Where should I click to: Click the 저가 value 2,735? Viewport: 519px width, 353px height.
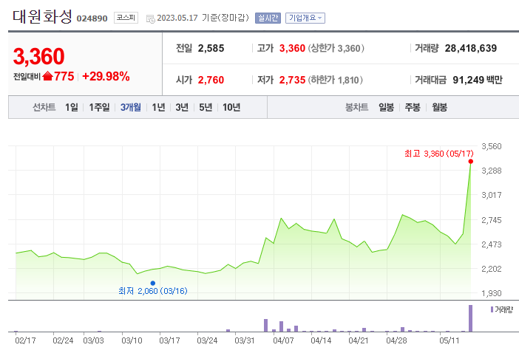(x=292, y=80)
